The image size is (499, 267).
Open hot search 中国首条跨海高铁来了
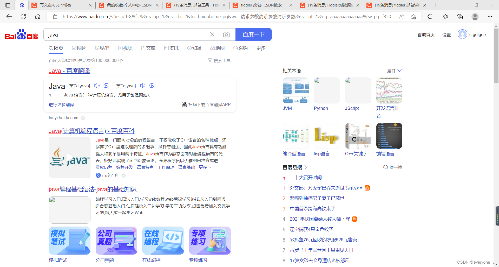click(x=312, y=209)
